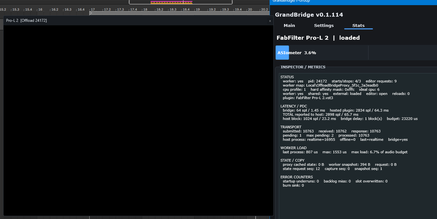
Task: Click the worker map OffloadBridgeProxy line
Action: click(330, 85)
